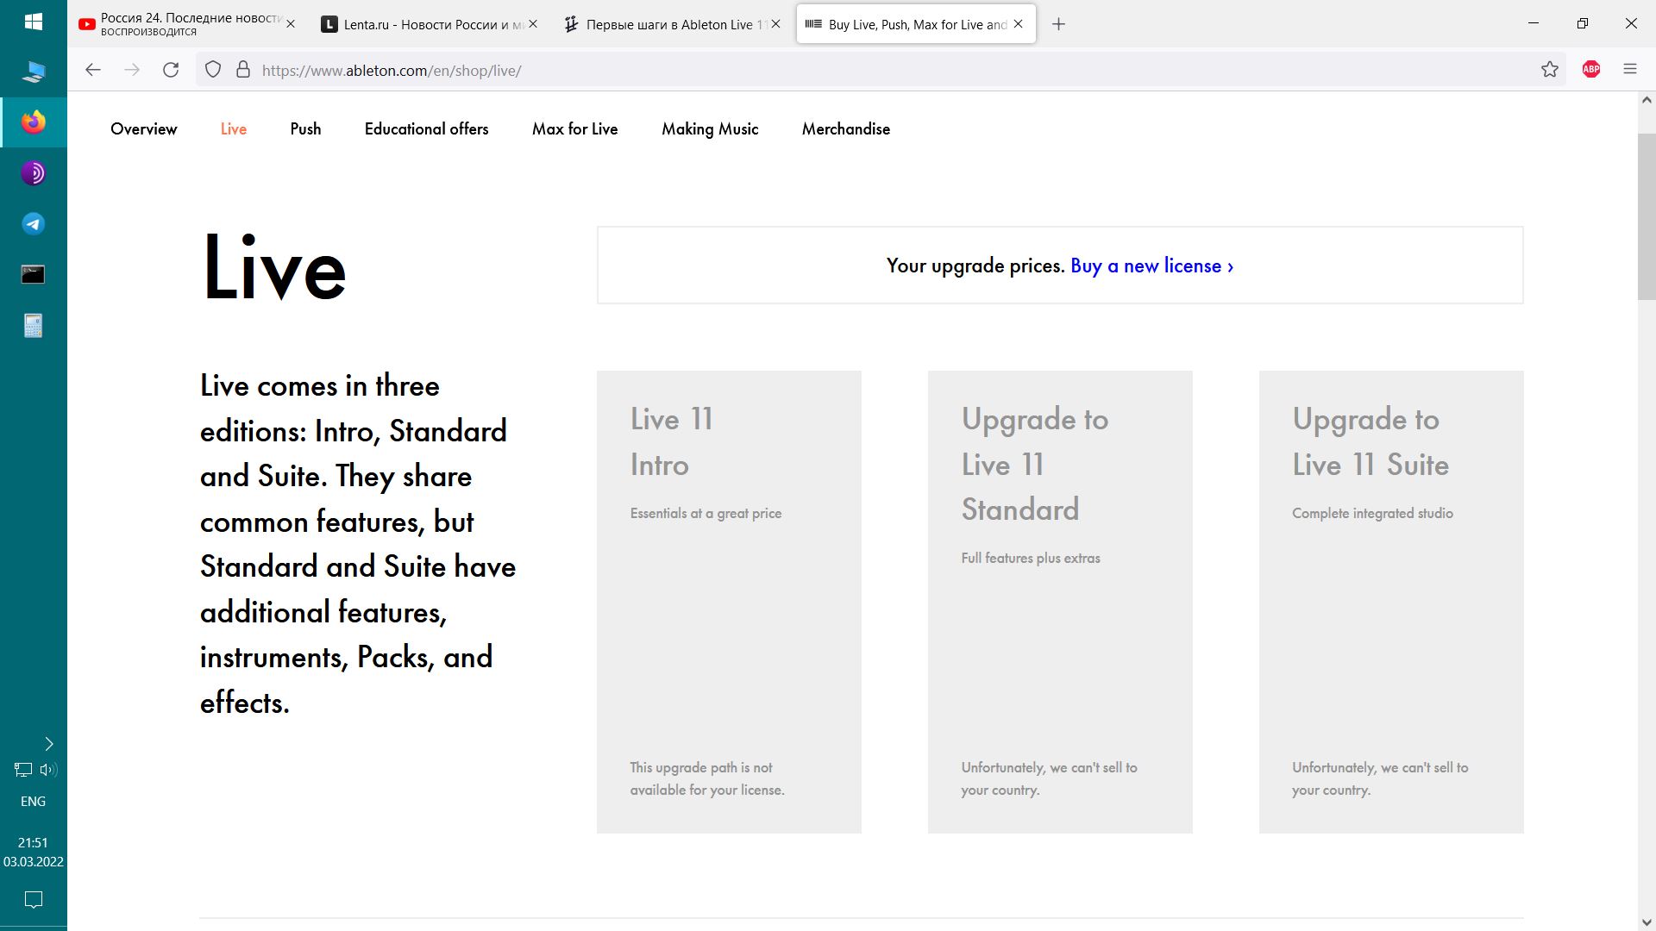Click the Firefox reload page icon

tap(171, 70)
